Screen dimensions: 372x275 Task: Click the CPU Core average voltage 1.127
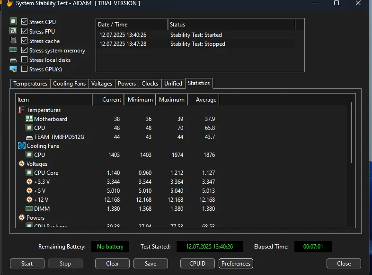pos(209,173)
